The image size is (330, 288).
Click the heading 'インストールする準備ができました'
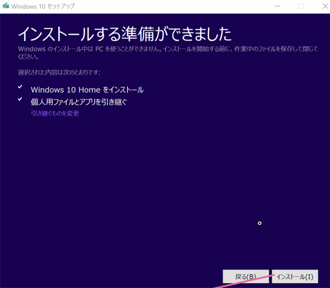coord(125,34)
